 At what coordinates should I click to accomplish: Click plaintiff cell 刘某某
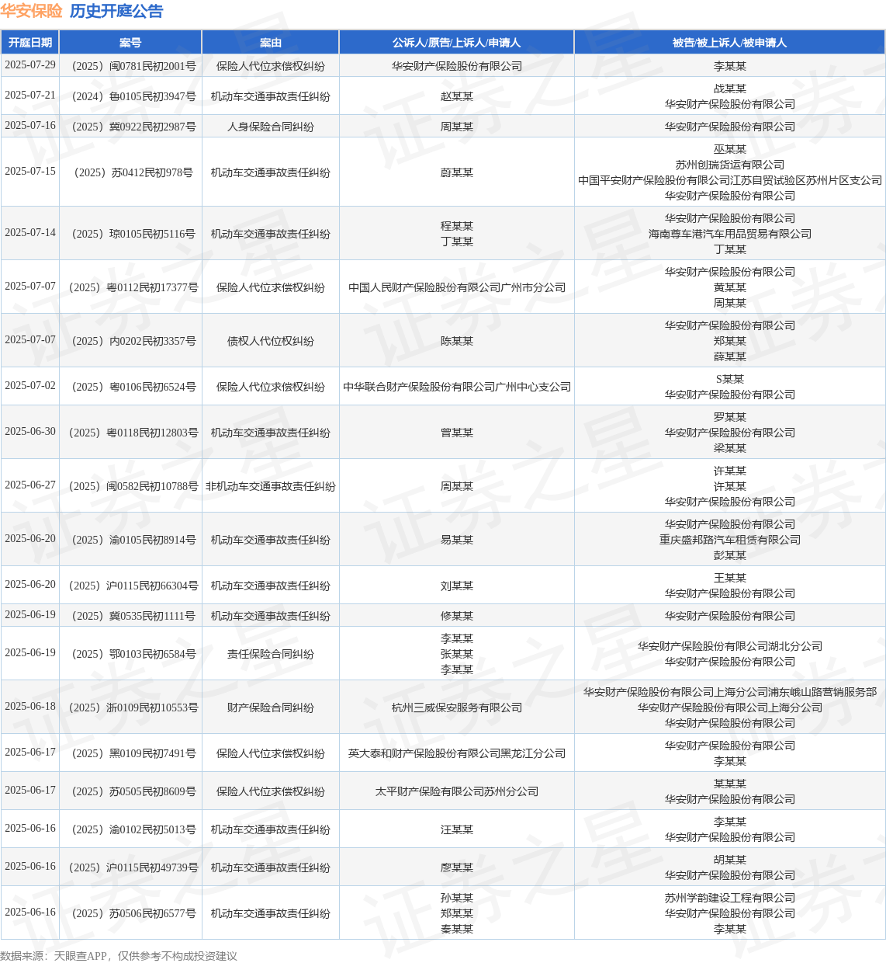(x=457, y=586)
